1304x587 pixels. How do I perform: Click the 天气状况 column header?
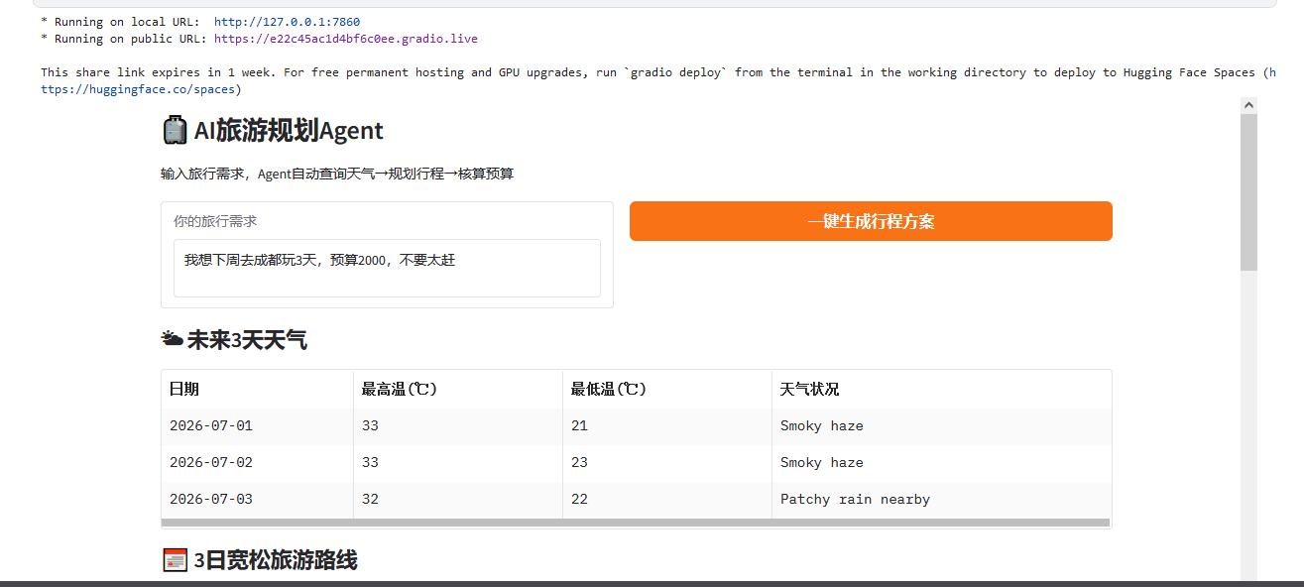941,389
